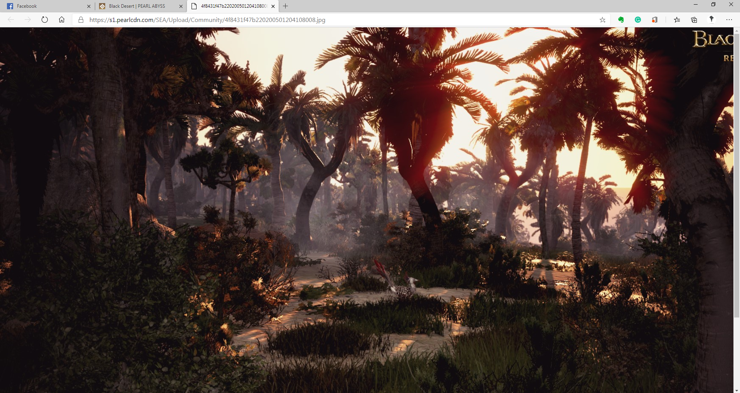Screen dimensions: 740x393
Task: Open Collections panel
Action: click(x=694, y=20)
